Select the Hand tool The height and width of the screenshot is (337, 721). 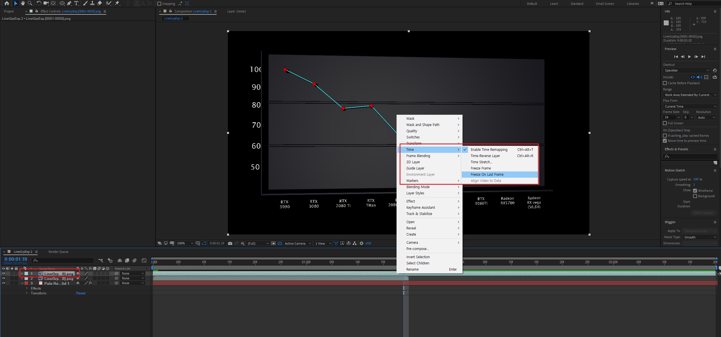23,3
